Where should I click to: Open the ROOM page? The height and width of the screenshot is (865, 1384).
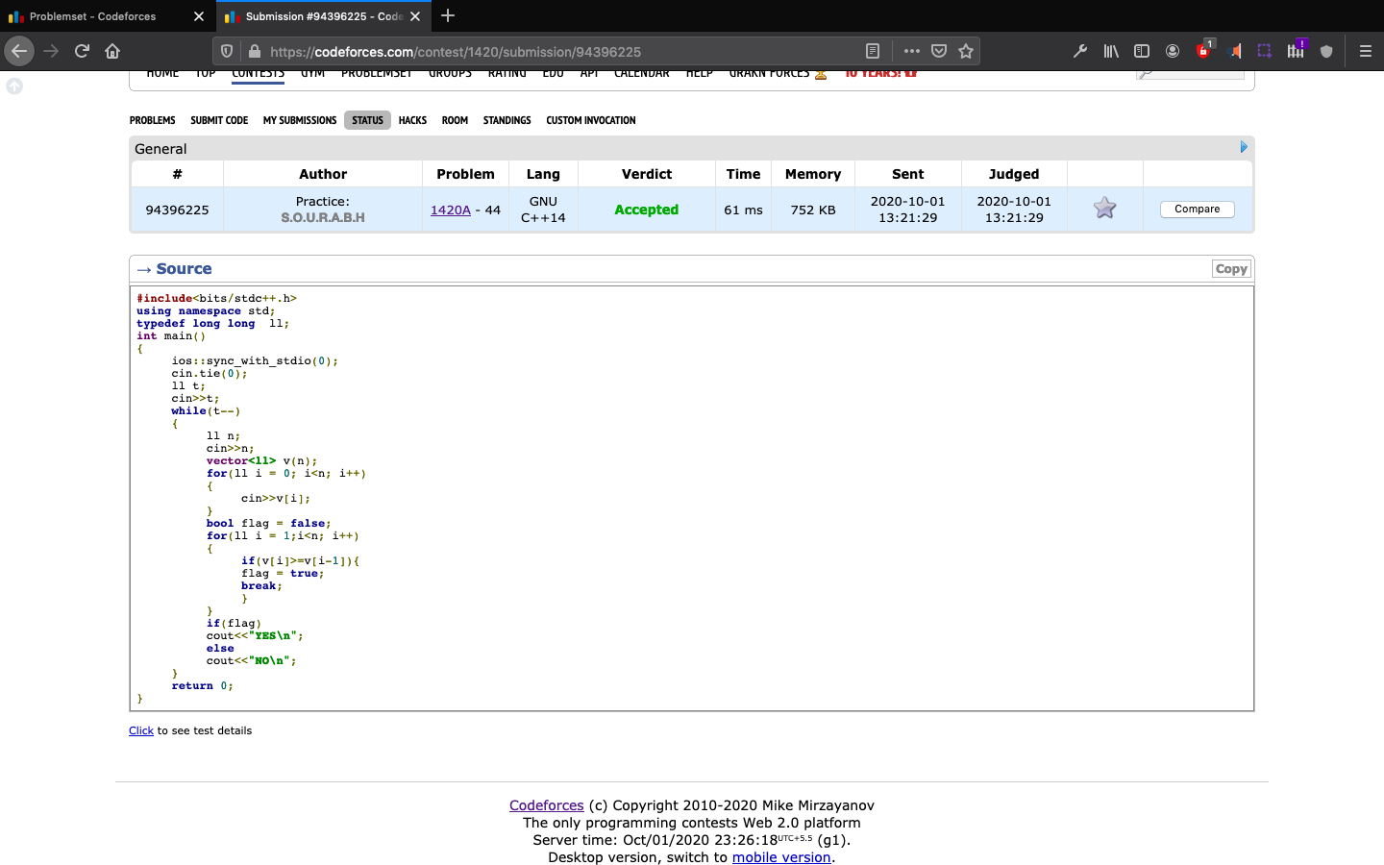455,120
